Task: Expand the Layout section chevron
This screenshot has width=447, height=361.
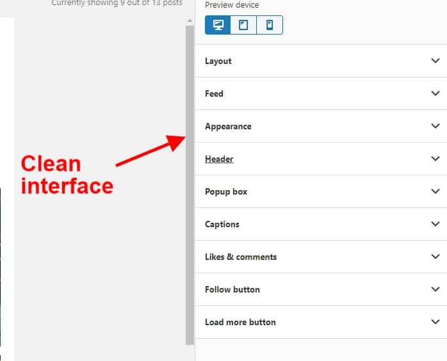Action: tap(435, 61)
